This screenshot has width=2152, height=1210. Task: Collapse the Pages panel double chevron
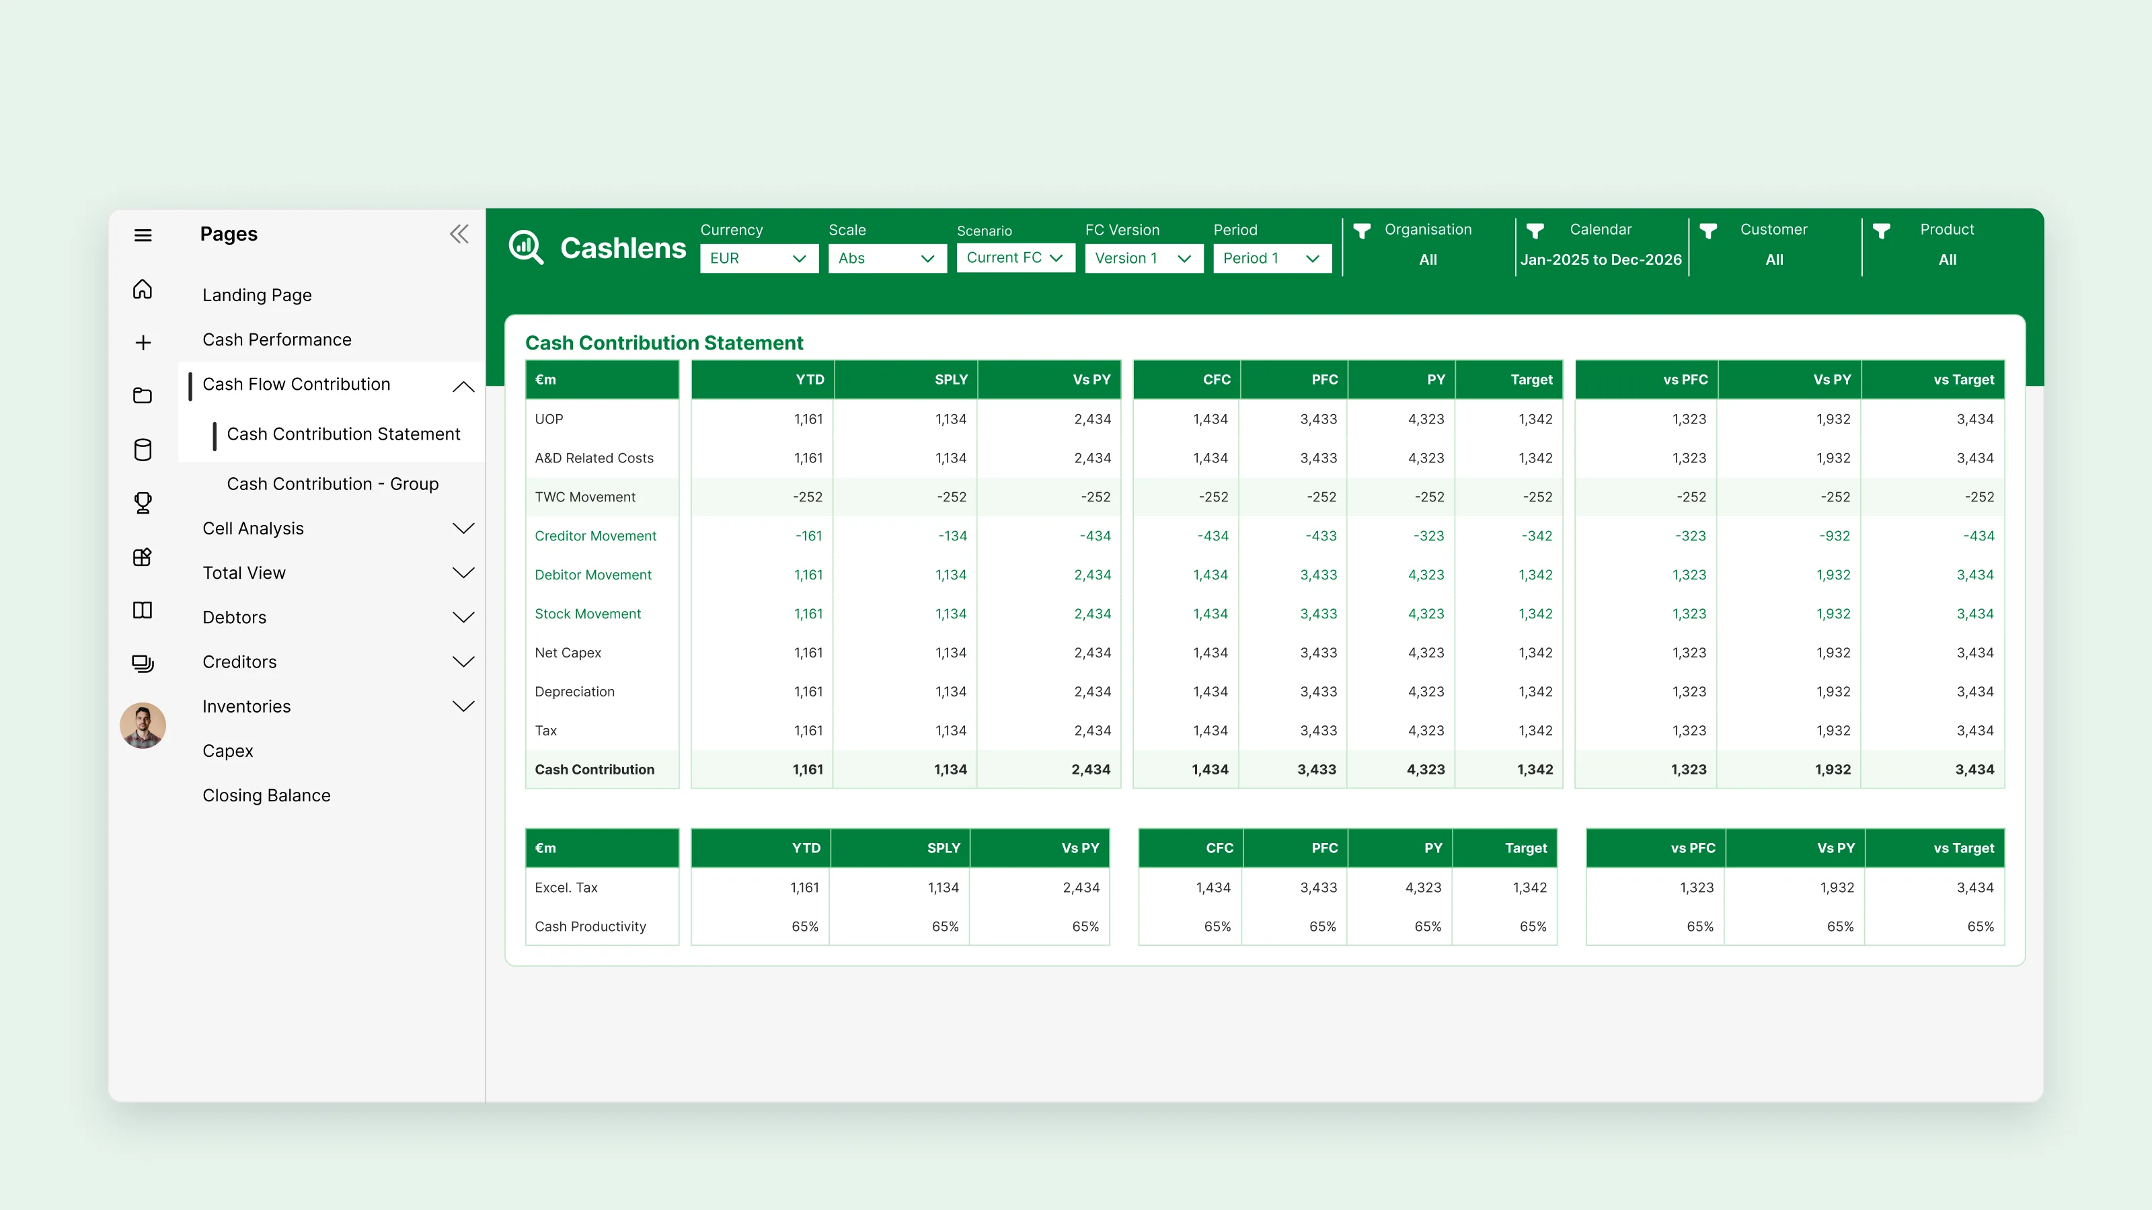coord(459,234)
